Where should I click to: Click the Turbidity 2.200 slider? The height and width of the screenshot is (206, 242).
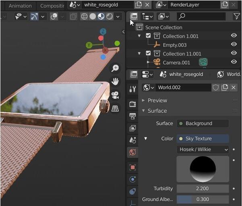tap(203, 189)
